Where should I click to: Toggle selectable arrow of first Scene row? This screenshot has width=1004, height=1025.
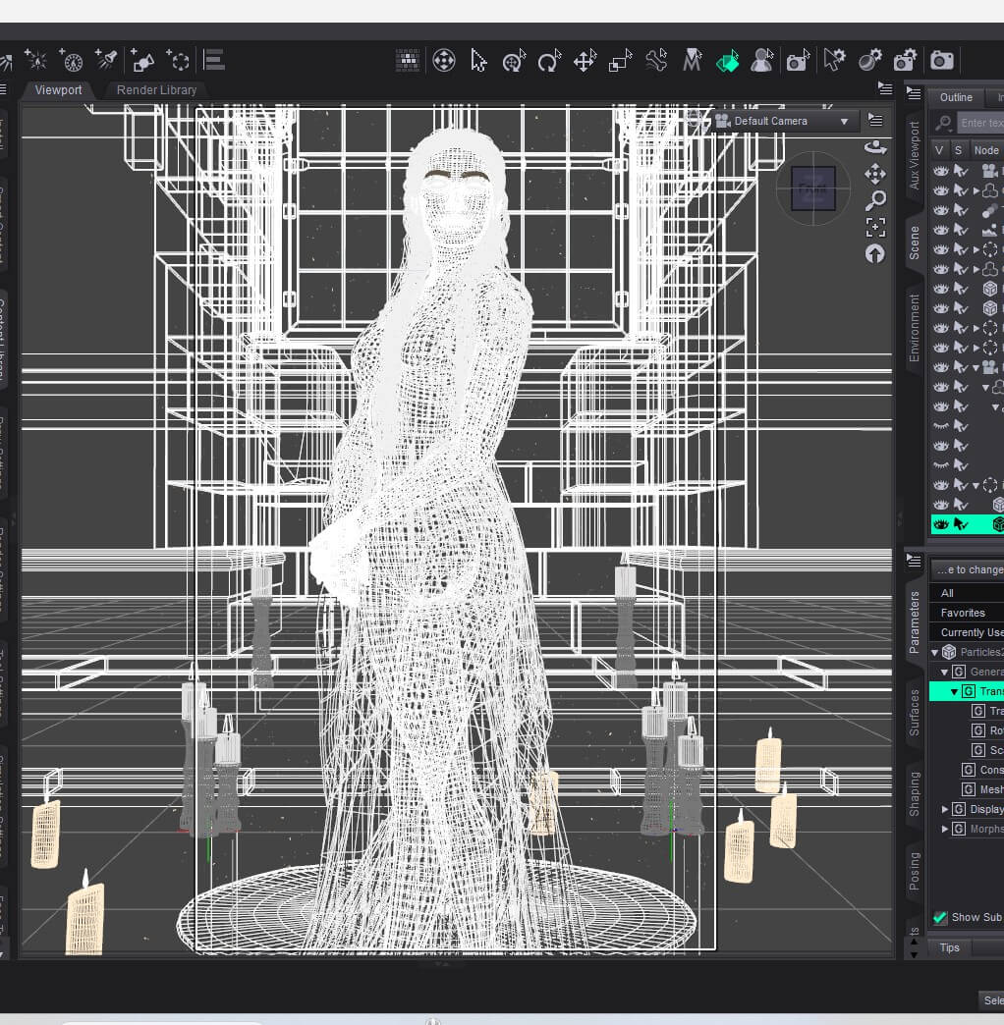960,171
